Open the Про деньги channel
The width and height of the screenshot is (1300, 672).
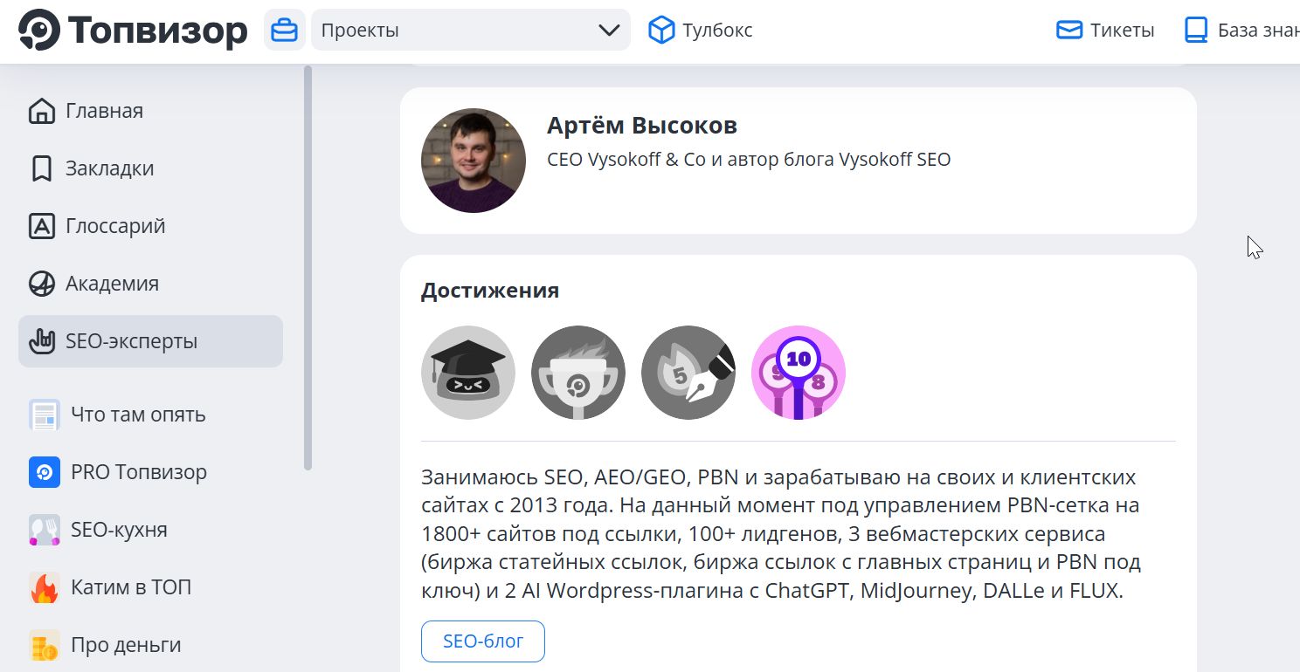click(x=150, y=645)
